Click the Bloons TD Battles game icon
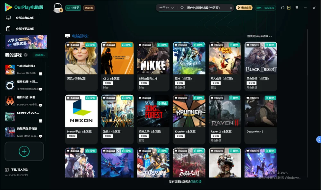 10,70
